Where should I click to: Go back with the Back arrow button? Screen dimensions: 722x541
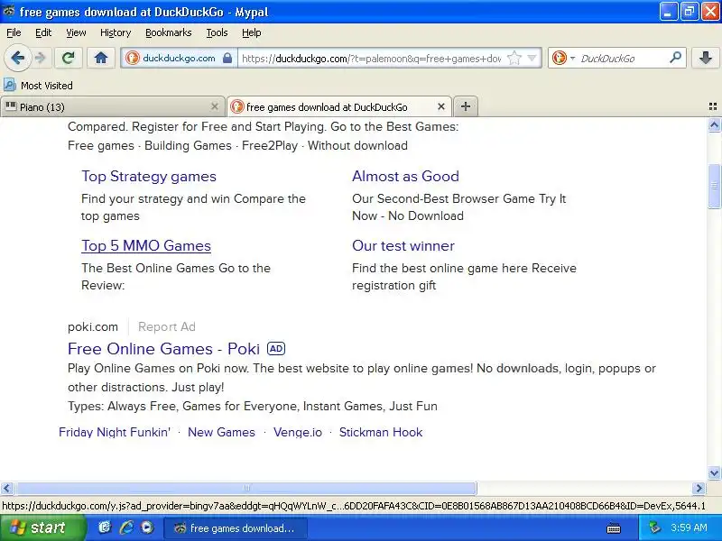(18, 58)
